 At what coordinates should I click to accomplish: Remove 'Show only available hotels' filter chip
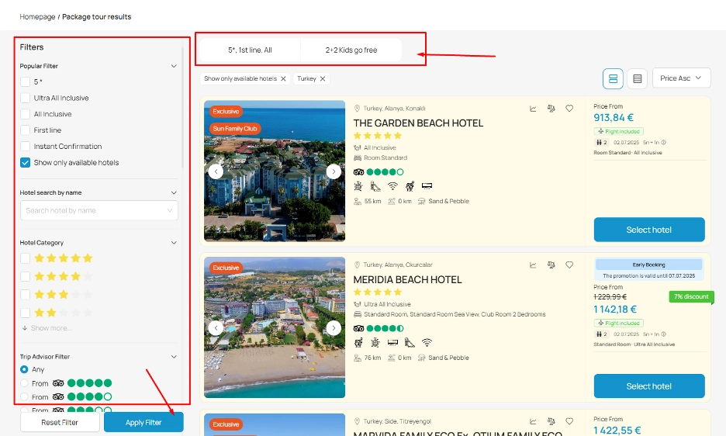click(283, 79)
